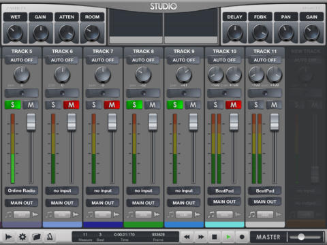Viewport: 327px width, 245px height.
Task: Open Track 9's no input selector
Action: pos(184,191)
